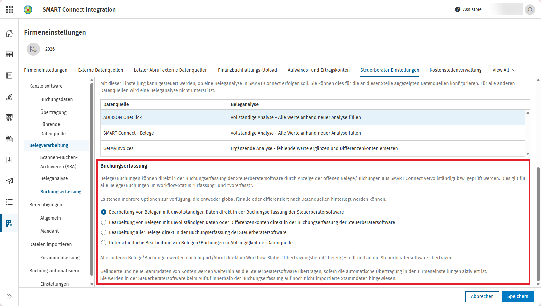The width and height of the screenshot is (541, 306).
Task: Open the user profile avatar
Action: (x=530, y=10)
